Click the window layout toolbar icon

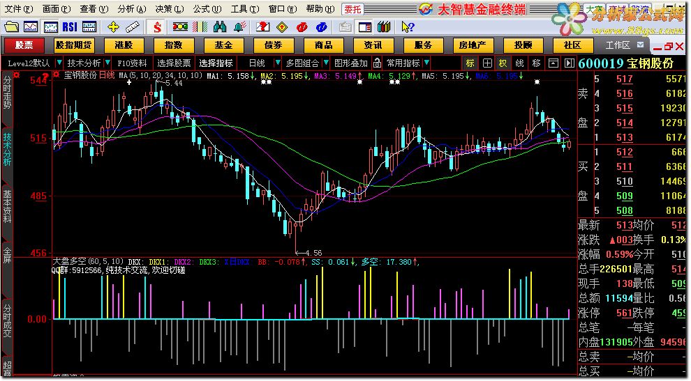tap(365, 27)
